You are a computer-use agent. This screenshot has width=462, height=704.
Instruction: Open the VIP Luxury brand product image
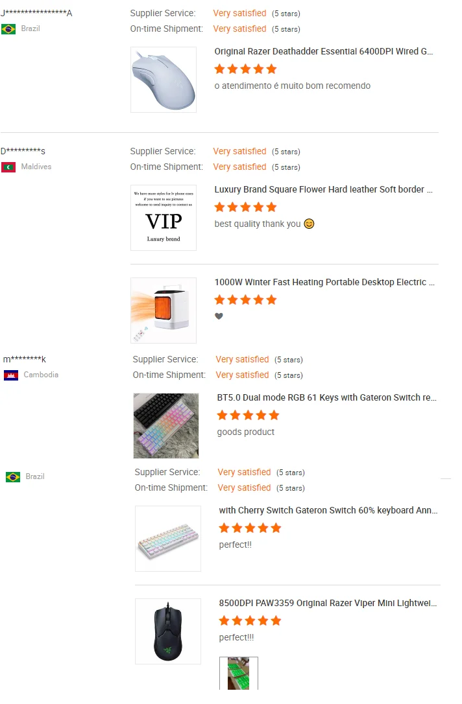164,218
